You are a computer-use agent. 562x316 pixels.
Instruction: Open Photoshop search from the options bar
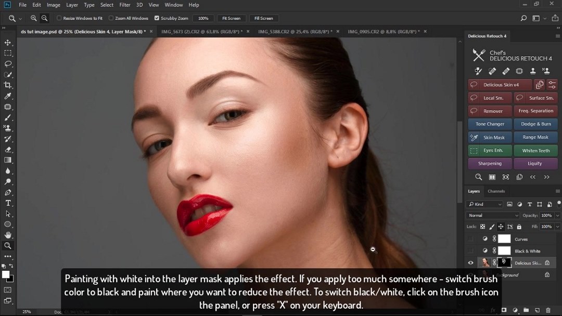point(523,18)
